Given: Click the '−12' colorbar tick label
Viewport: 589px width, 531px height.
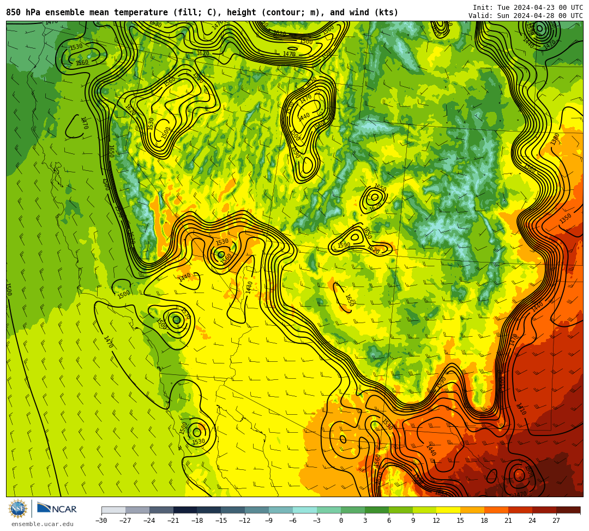Looking at the screenshot, I should (x=245, y=521).
